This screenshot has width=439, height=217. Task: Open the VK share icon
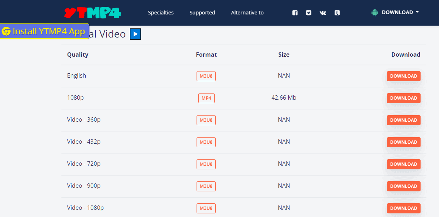[x=323, y=13]
